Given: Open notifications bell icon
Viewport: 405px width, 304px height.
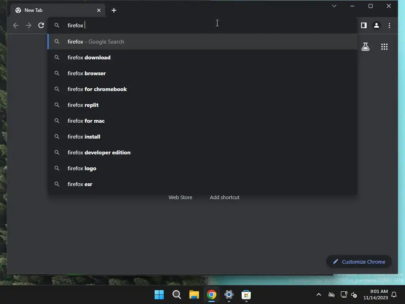Looking at the screenshot, I should point(394,294).
